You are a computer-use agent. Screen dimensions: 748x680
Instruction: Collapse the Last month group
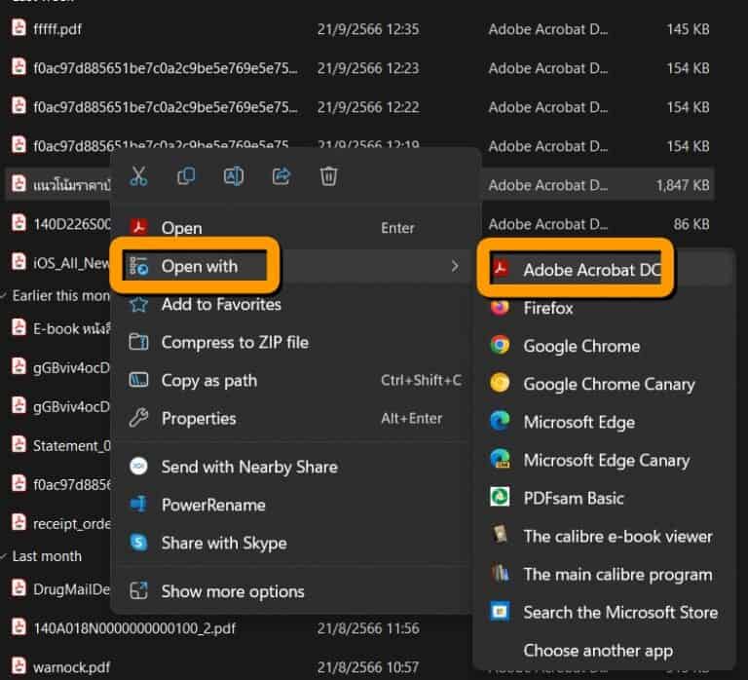[4, 556]
